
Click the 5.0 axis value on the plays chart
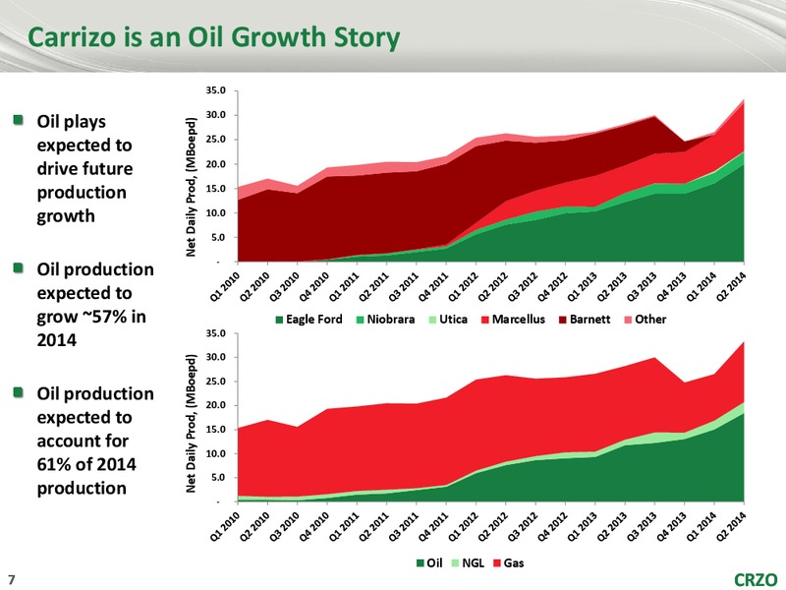tap(219, 237)
